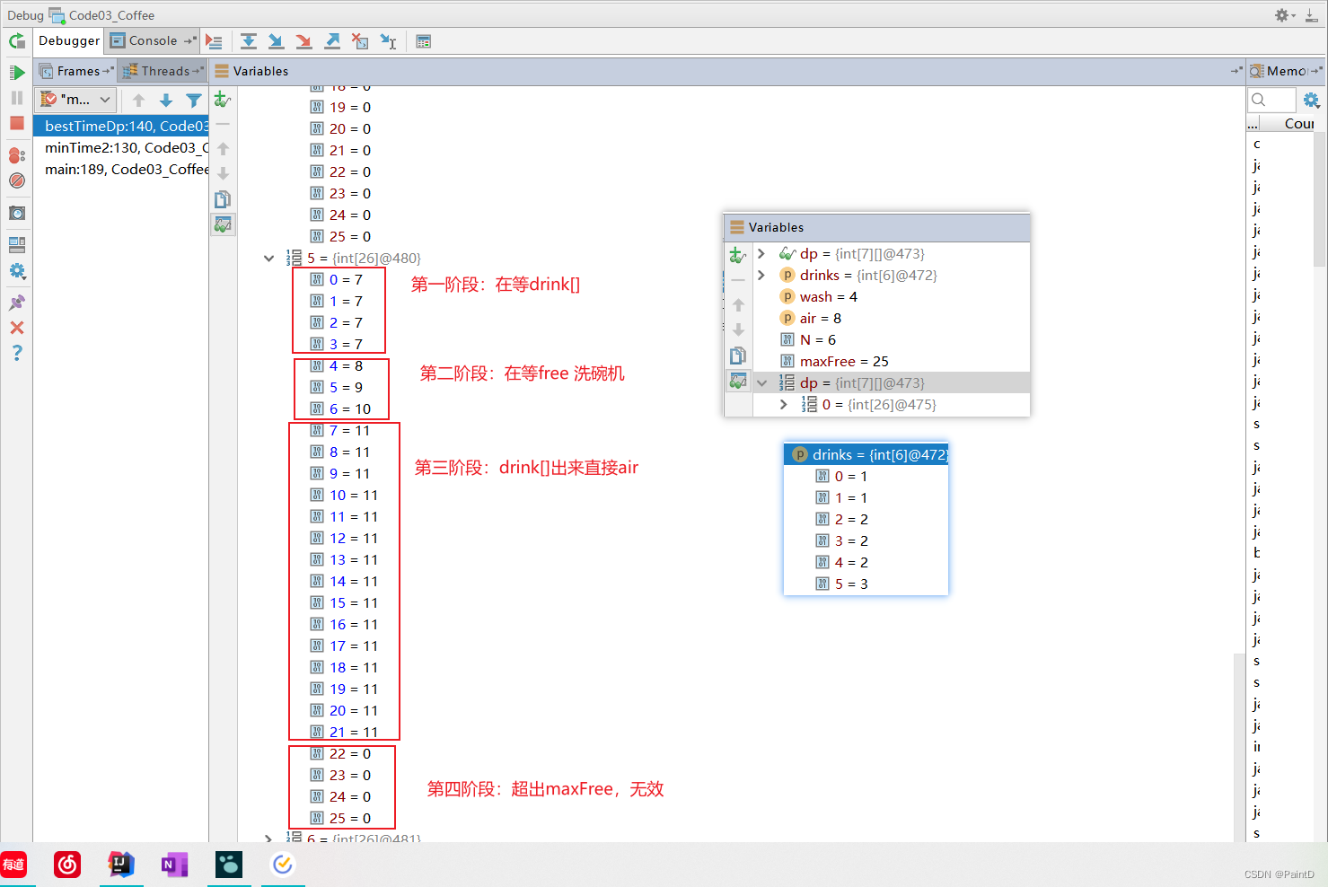Select drinks = {int[6]@472} header row
This screenshot has height=887, width=1328.
866,454
